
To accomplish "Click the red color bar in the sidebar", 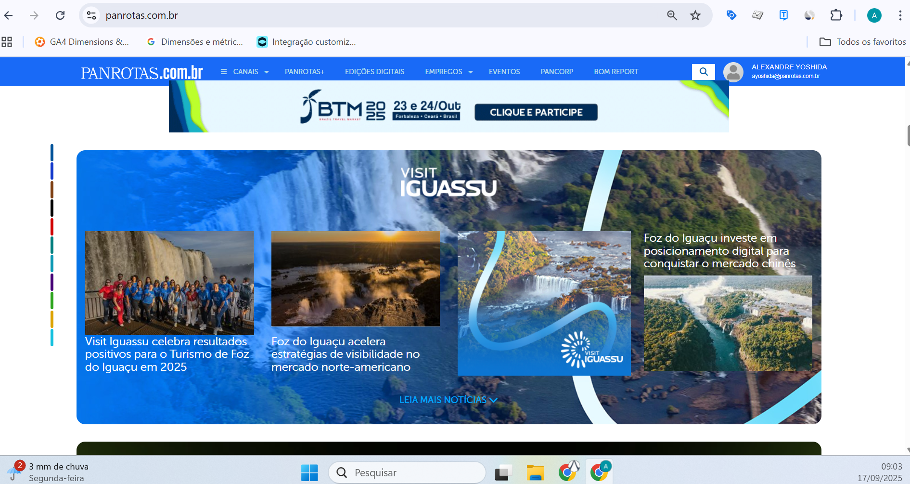I will pyautogui.click(x=52, y=226).
